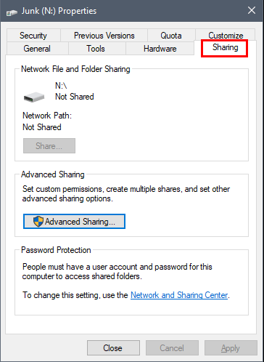Go to the Customize tab

(226, 36)
